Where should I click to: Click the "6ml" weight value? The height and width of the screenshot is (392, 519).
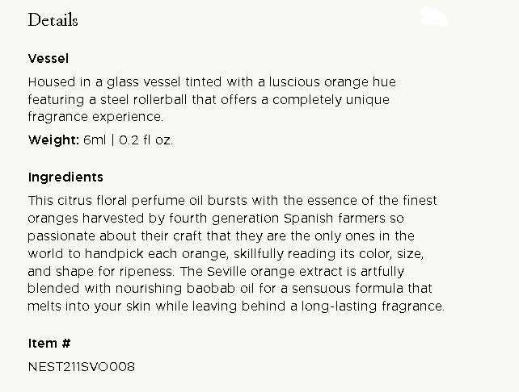pyautogui.click(x=94, y=140)
